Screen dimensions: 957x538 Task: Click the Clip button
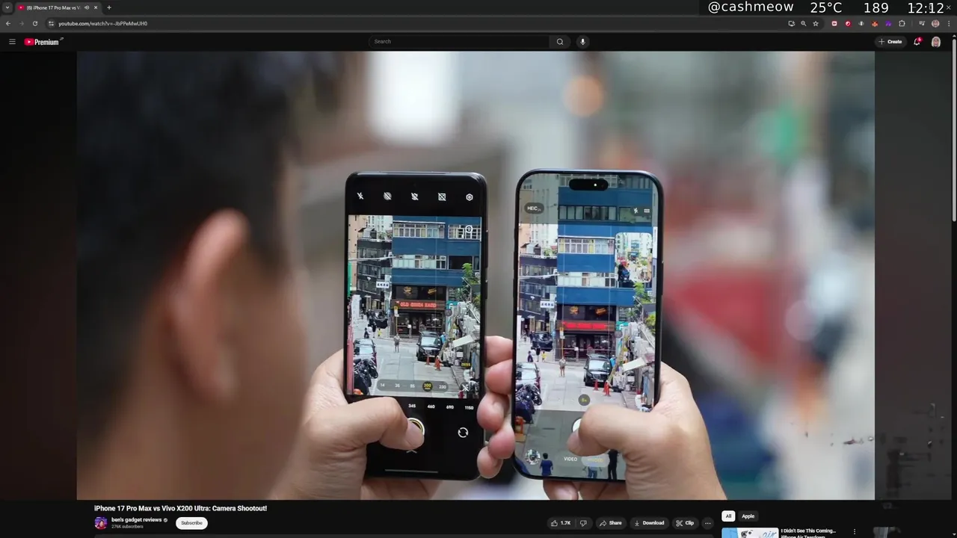(x=685, y=523)
